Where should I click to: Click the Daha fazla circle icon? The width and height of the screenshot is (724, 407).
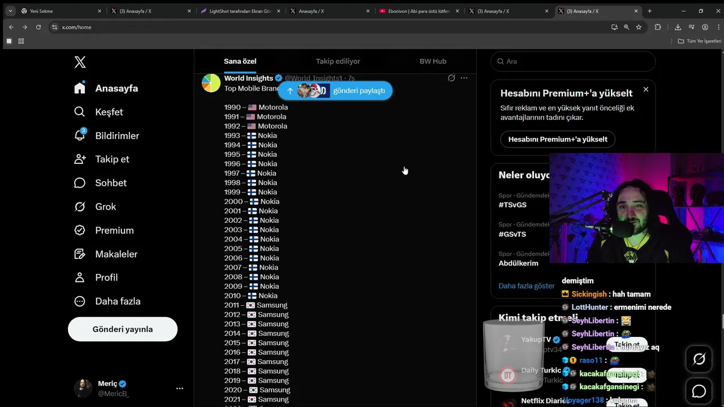point(80,301)
